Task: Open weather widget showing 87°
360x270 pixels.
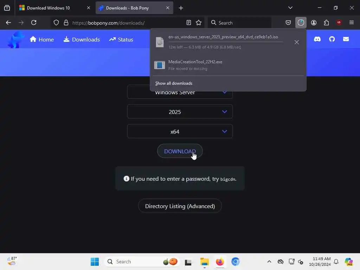Action: coord(12,261)
